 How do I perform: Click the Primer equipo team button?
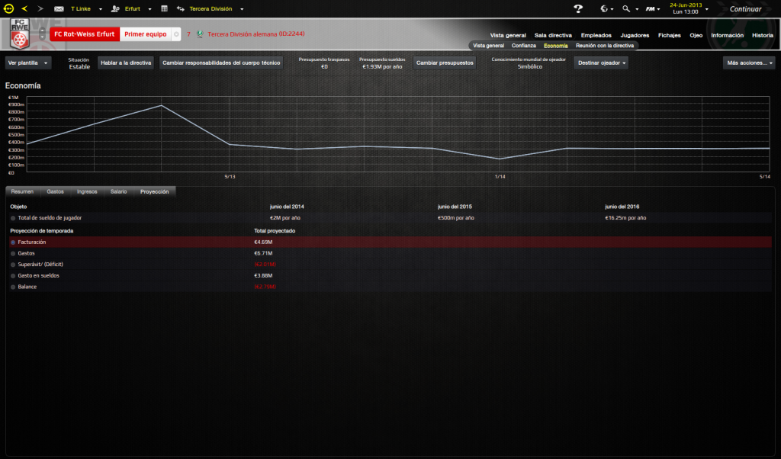(146, 34)
